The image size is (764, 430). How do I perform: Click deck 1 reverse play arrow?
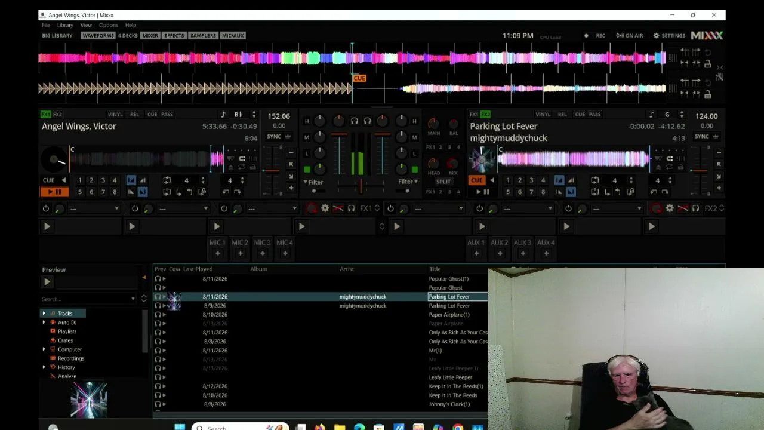click(64, 180)
